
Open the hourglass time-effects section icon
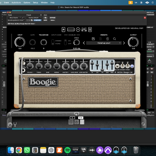(90, 30)
